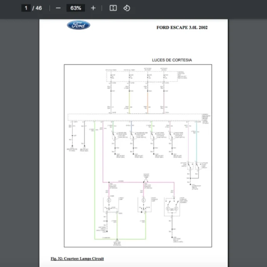The image size is (267, 267).
Task: Select the cargo lamp symbol in diagram
Action: (109, 201)
